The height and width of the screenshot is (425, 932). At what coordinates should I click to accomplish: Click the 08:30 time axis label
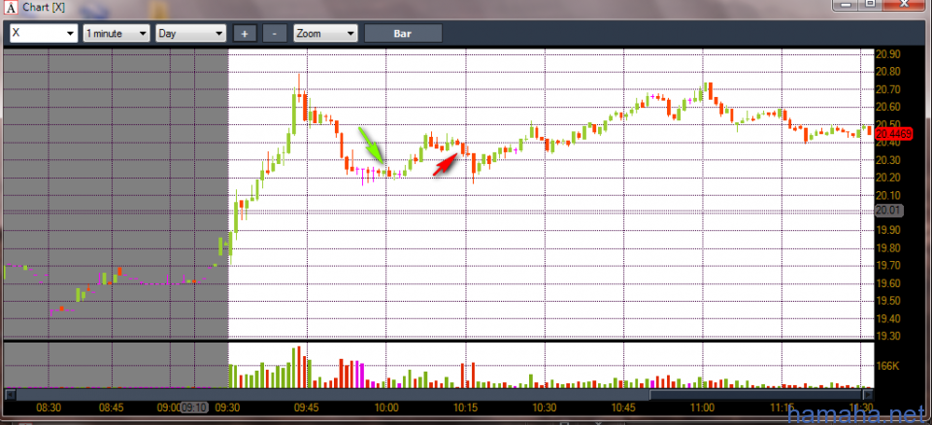(x=49, y=408)
